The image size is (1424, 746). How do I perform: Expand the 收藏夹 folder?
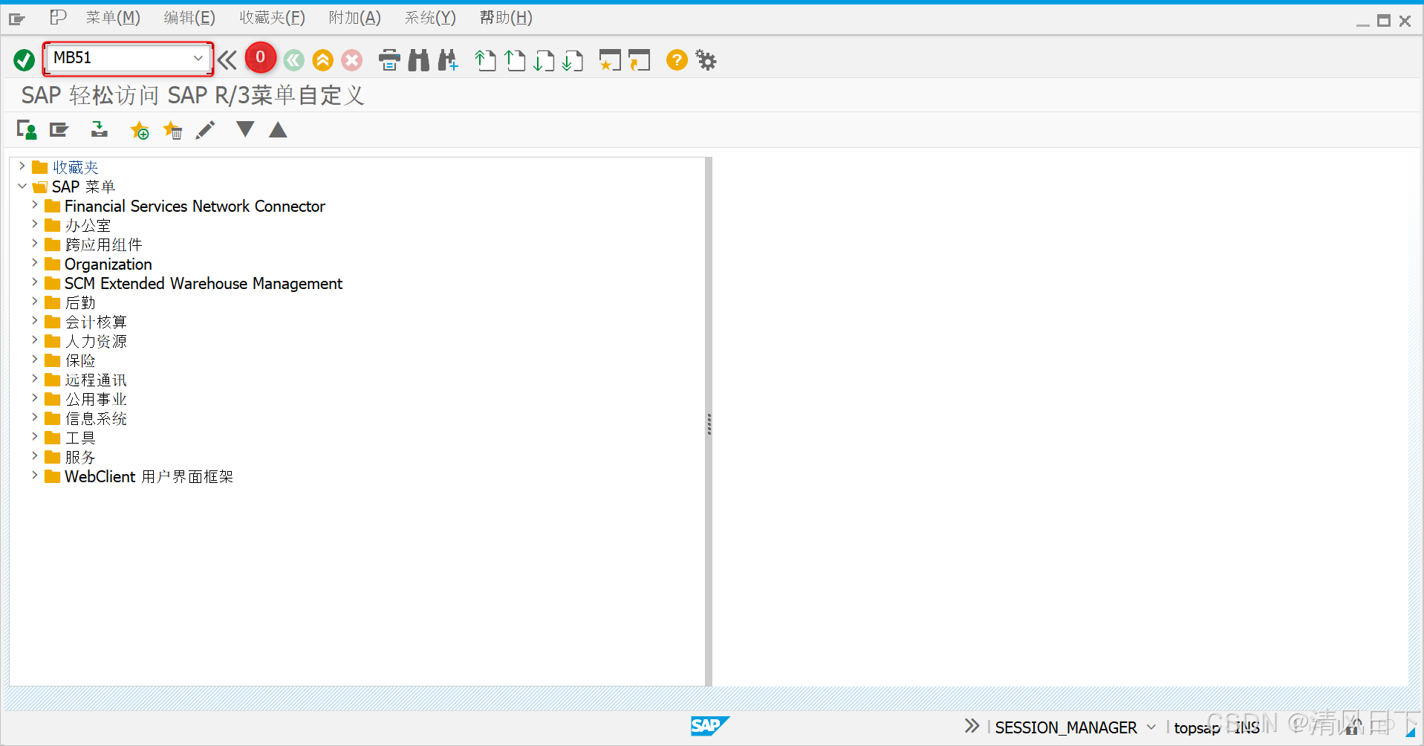(x=22, y=166)
